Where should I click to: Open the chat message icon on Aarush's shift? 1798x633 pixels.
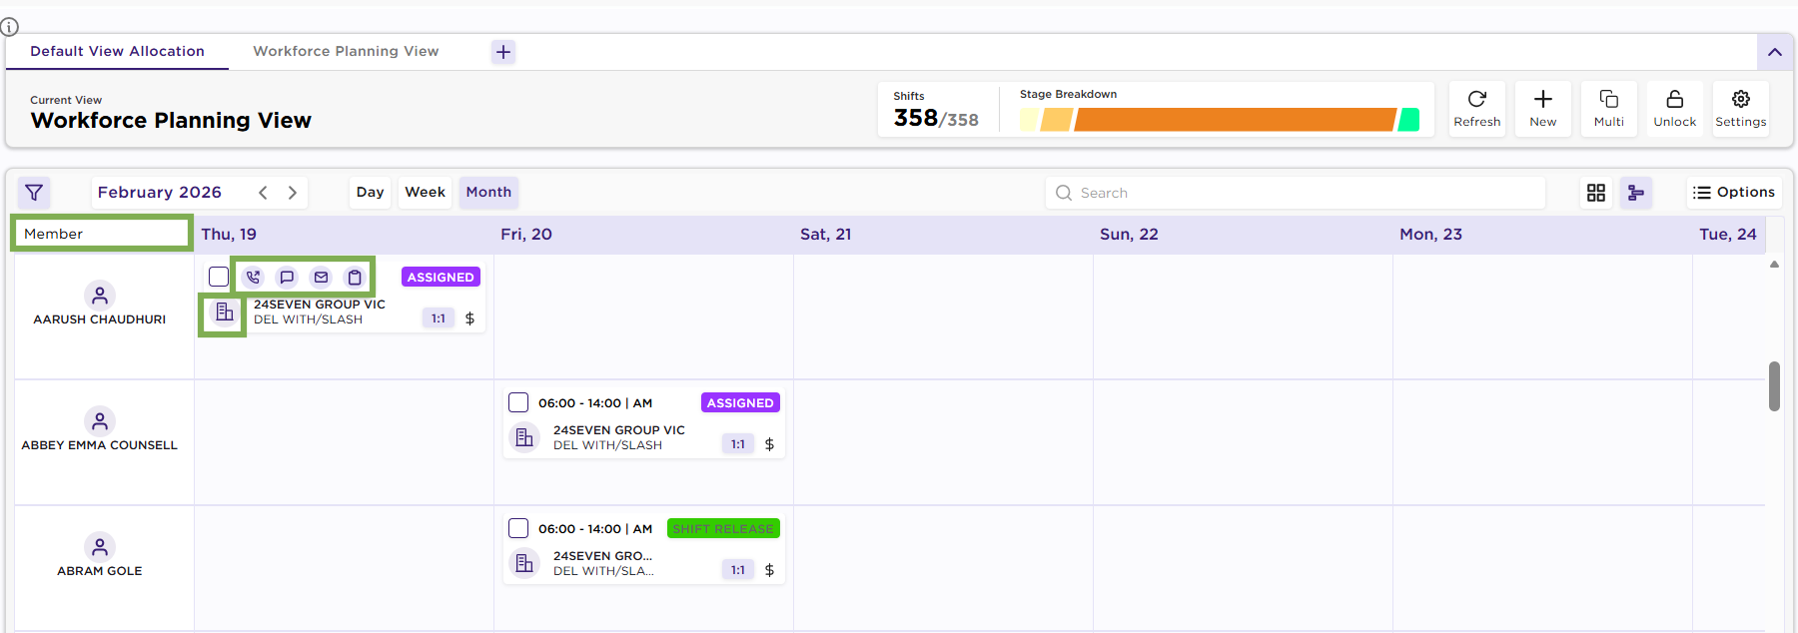pos(287,278)
